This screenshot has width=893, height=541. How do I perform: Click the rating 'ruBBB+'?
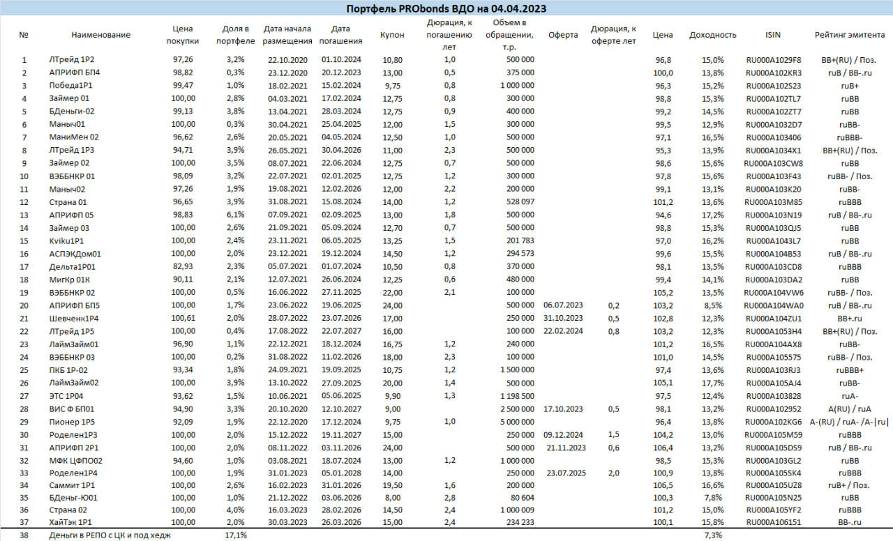850,369
